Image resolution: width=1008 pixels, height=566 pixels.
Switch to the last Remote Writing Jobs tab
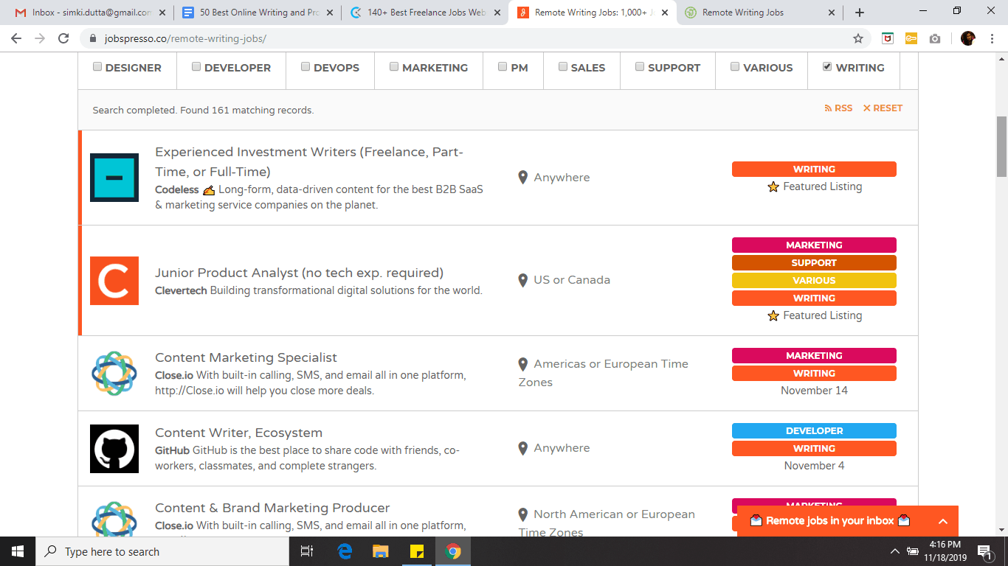759,13
